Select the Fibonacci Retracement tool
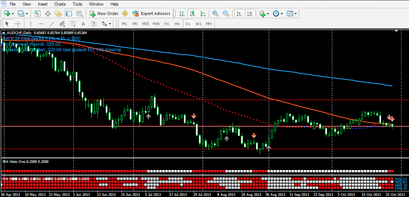Image resolution: width=409 pixels, height=197 pixels. click(73, 24)
